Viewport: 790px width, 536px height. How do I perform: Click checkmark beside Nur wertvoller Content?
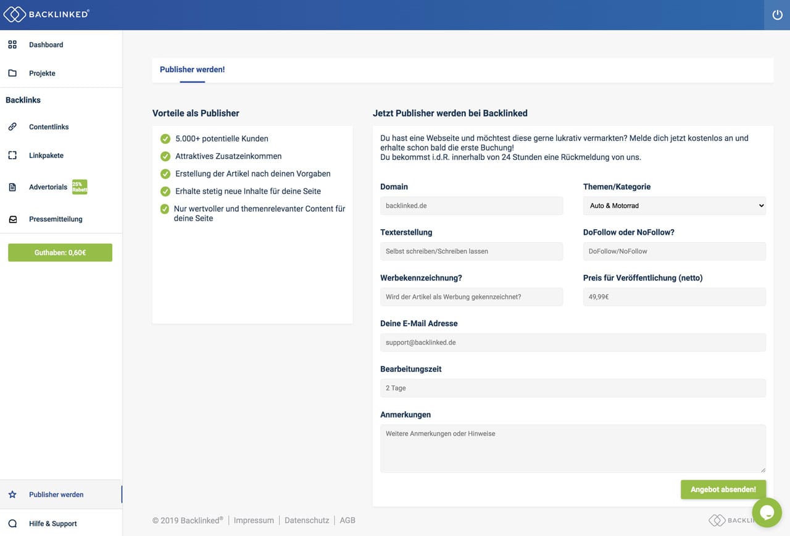165,209
